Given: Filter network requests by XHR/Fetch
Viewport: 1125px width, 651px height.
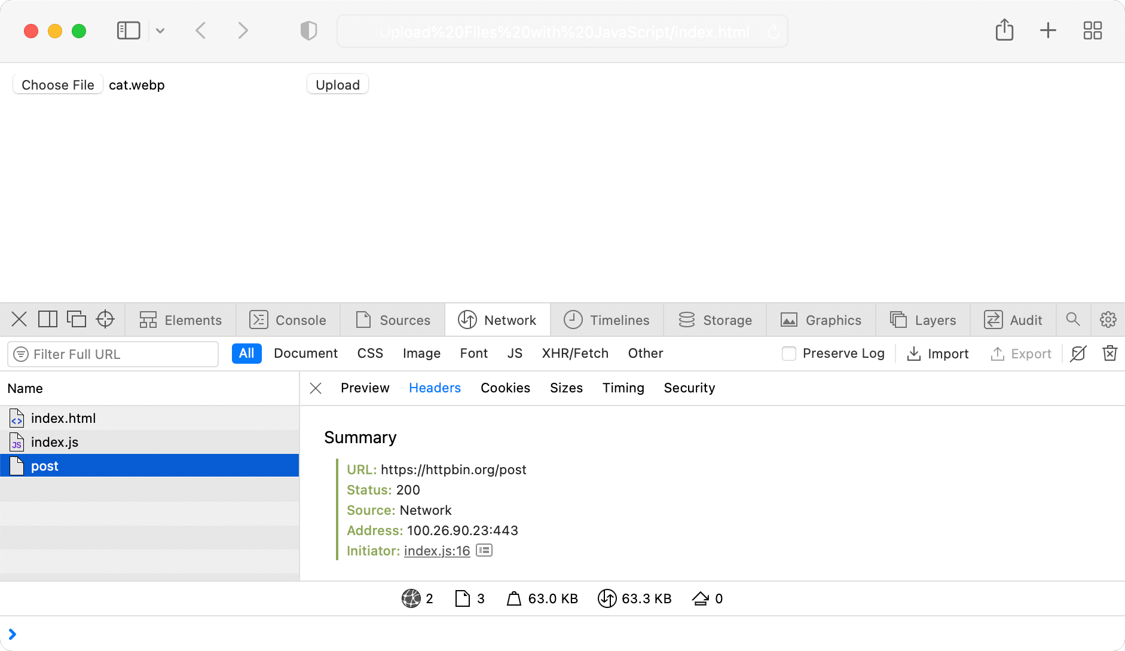Looking at the screenshot, I should tap(575, 353).
